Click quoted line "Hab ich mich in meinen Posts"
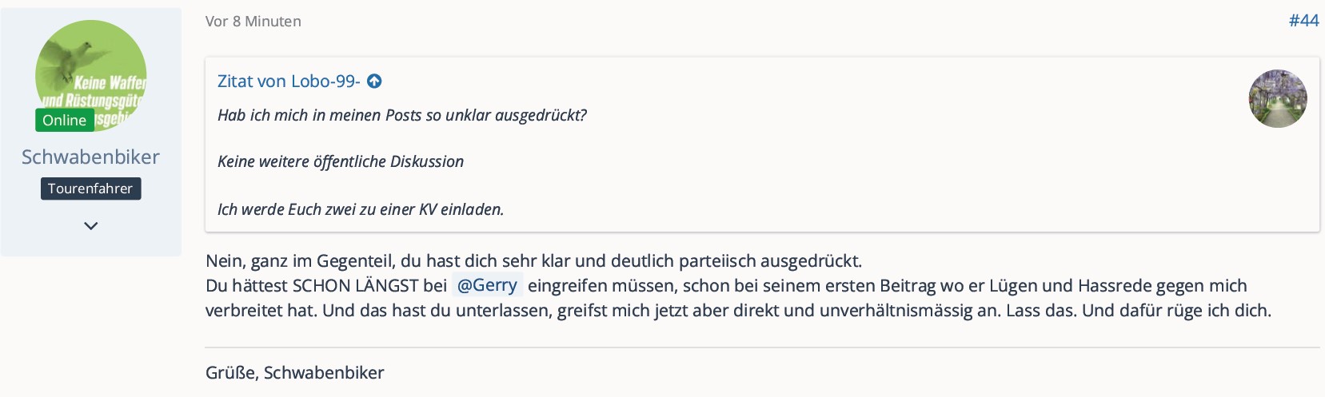This screenshot has width=1325, height=397. click(401, 115)
